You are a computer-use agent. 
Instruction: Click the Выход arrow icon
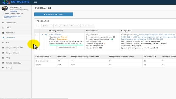point(3,68)
